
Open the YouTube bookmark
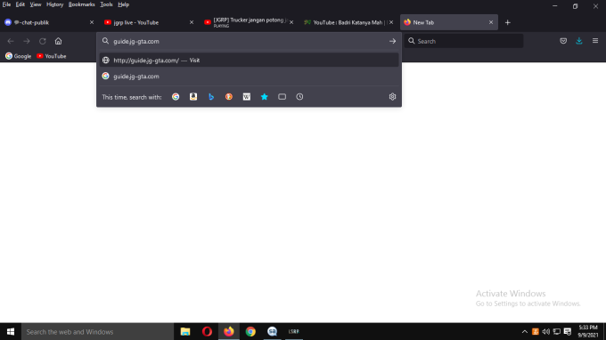pos(52,56)
